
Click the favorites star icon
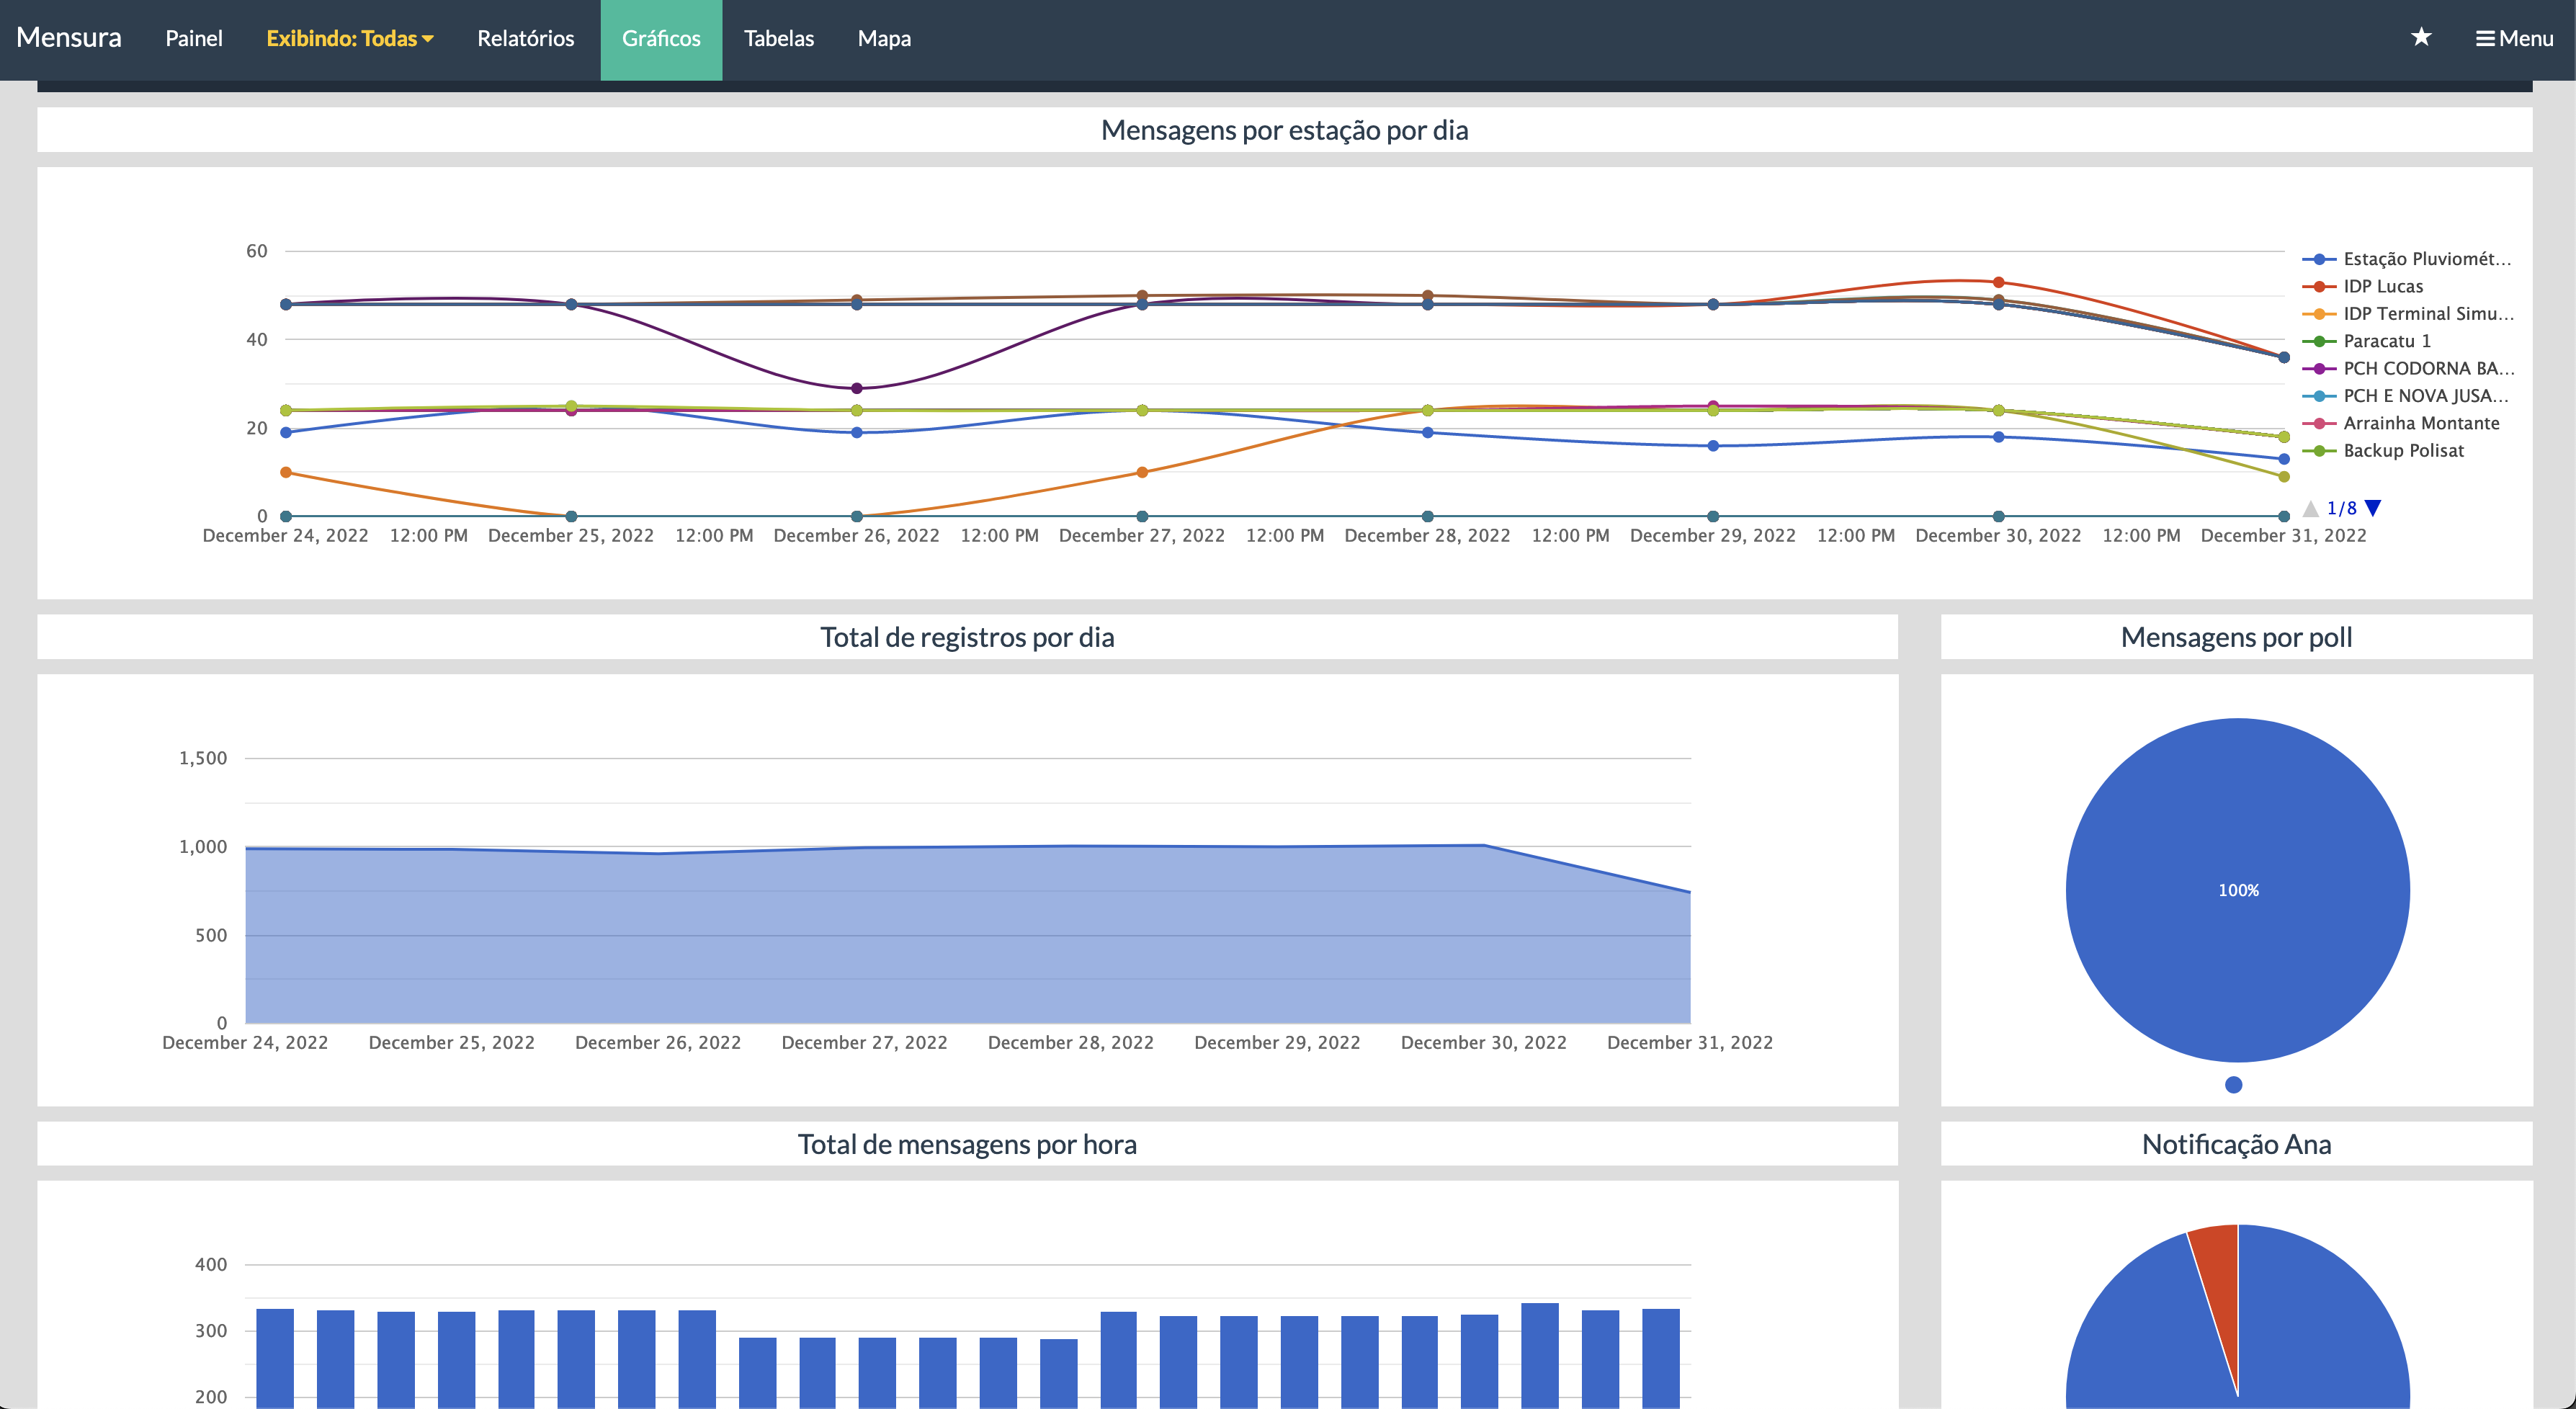2420,38
